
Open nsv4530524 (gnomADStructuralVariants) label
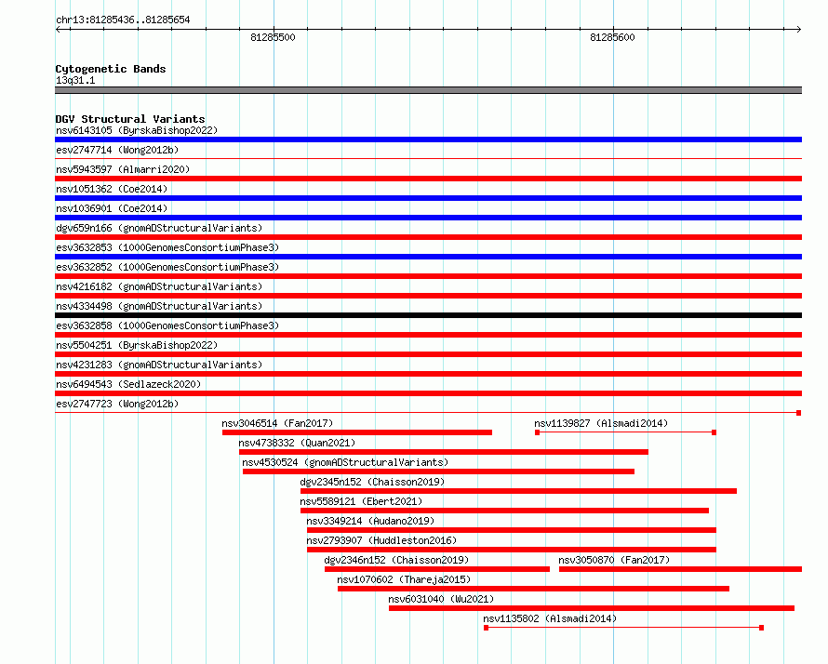click(345, 462)
